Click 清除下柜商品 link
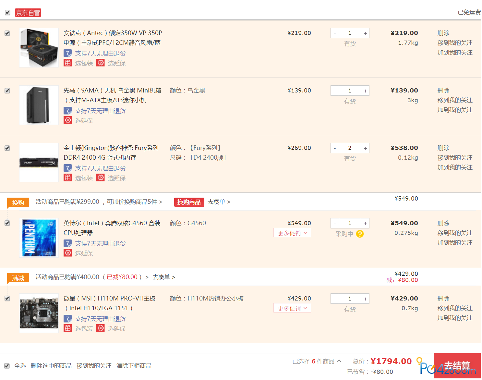 (134, 366)
